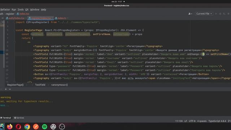Close the index.ts editor tab
Screen dimensions: 231x130
pyautogui.click(x=68, y=18)
